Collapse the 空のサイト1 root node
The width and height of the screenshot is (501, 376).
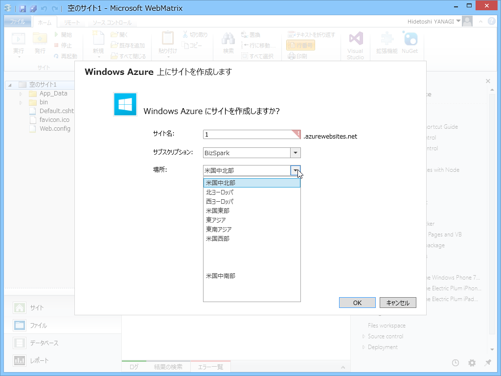[x=10, y=85]
